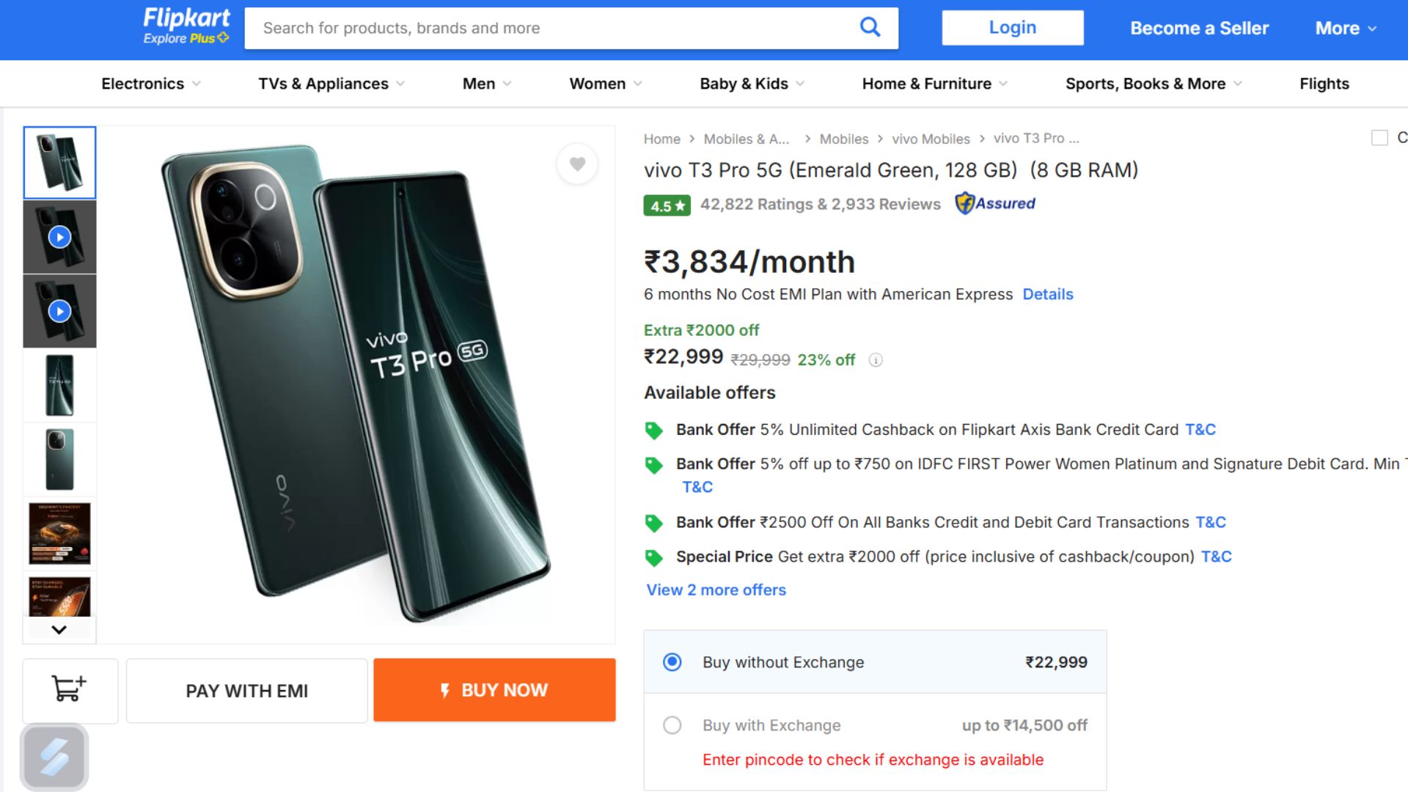Screen dimensions: 1408x792
Task: Open the floating widget icon at bottom-left
Action: [x=54, y=757]
